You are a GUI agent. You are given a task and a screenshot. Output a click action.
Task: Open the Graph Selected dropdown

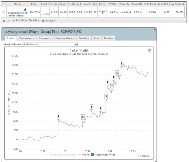tap(76, 44)
